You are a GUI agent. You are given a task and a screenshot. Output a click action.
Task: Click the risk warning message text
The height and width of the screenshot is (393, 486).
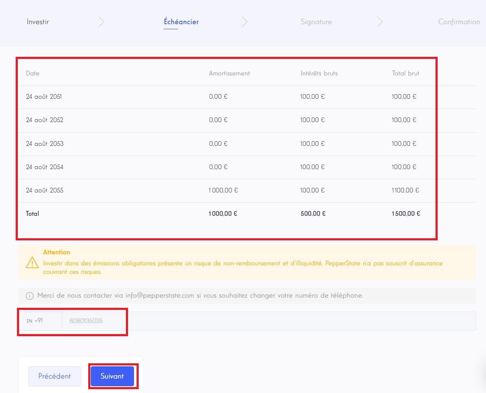pyautogui.click(x=243, y=268)
